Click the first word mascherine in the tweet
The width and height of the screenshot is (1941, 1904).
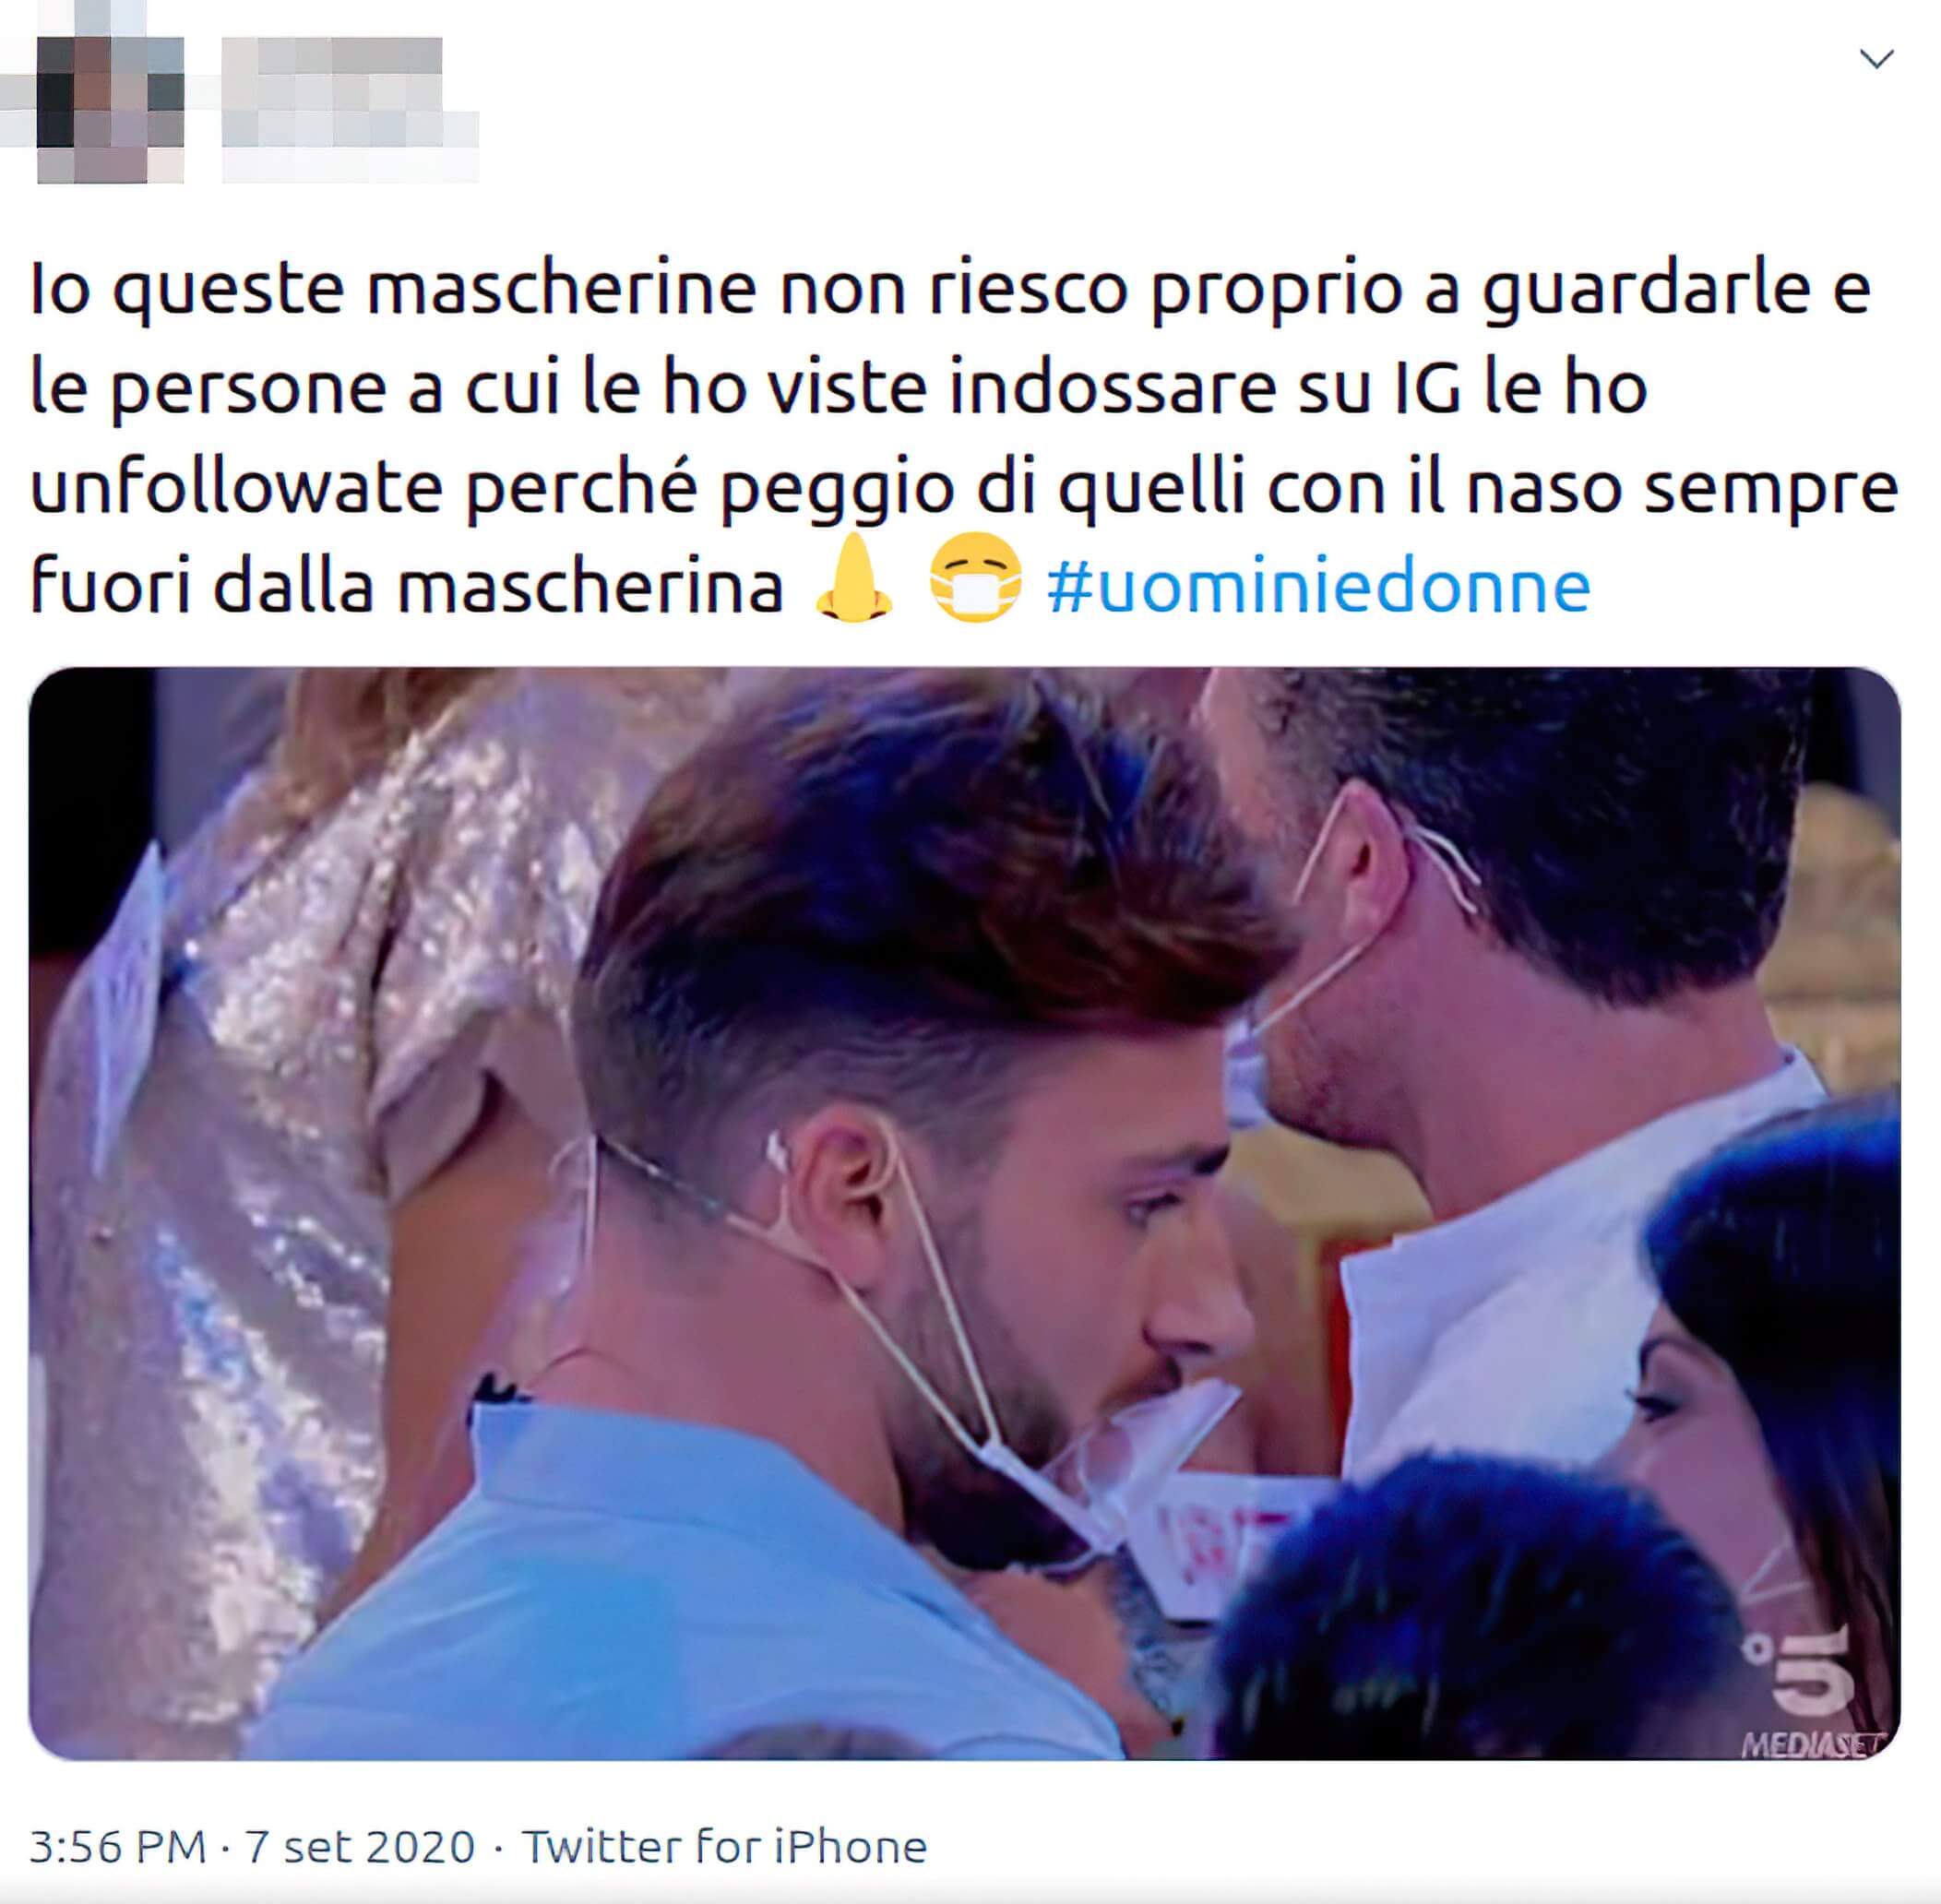[562, 288]
